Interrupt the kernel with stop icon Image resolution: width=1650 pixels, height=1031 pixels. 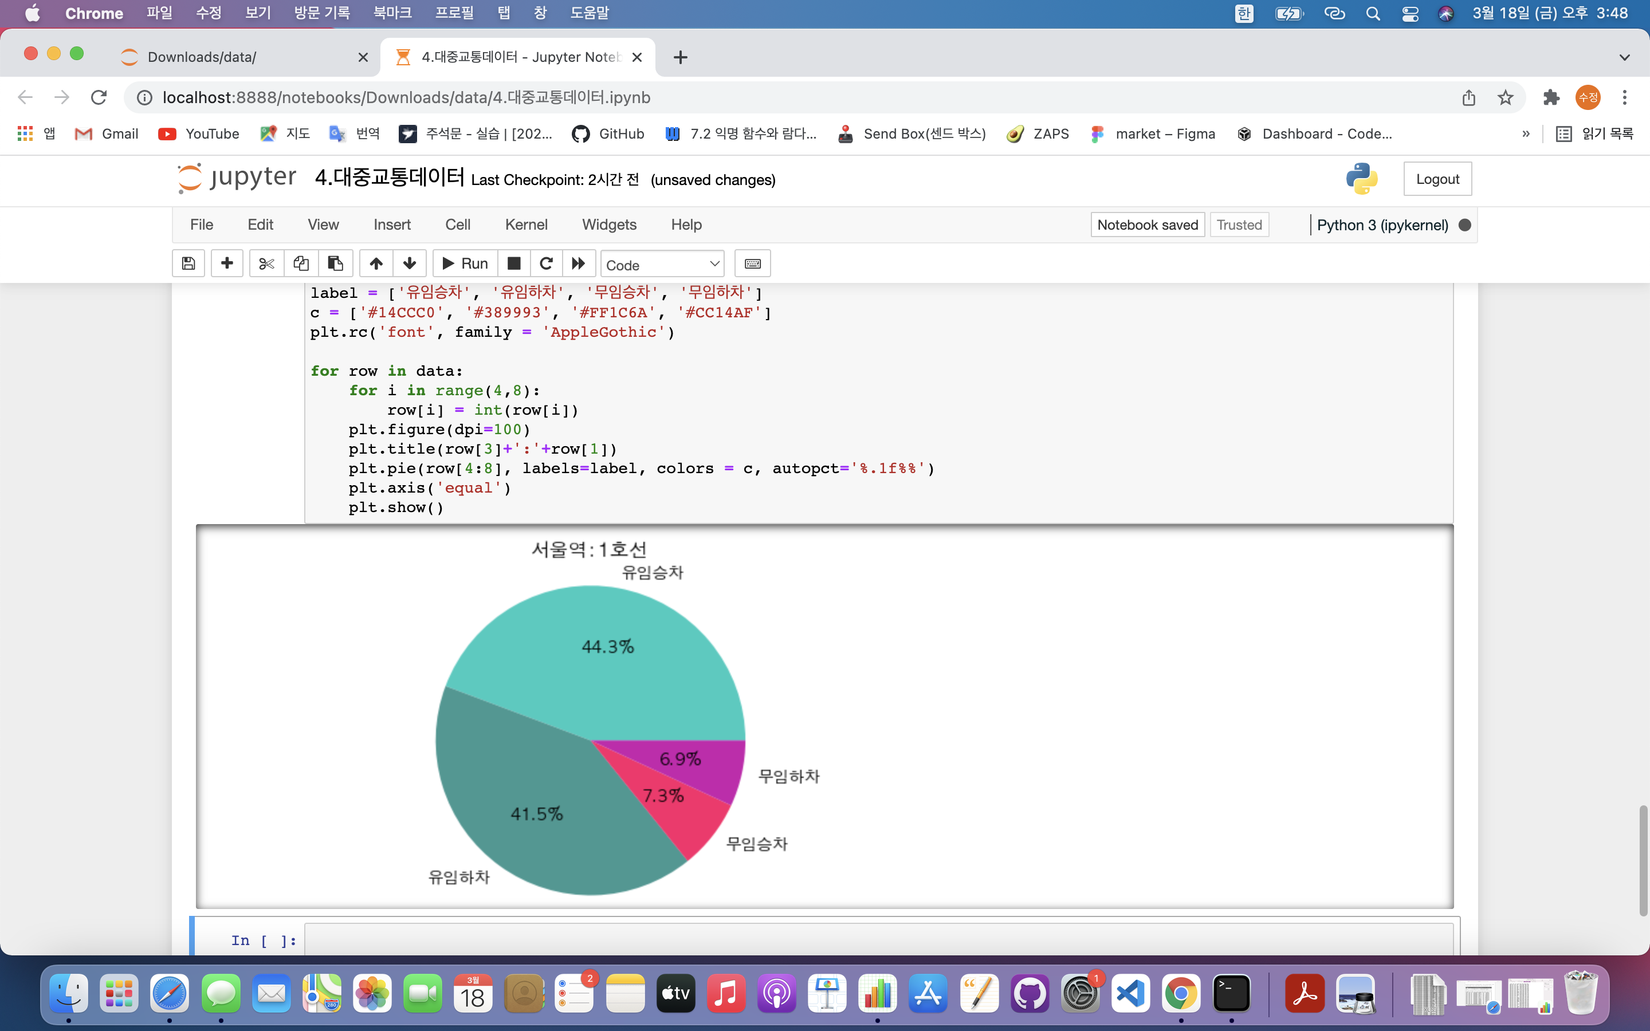pos(514,264)
